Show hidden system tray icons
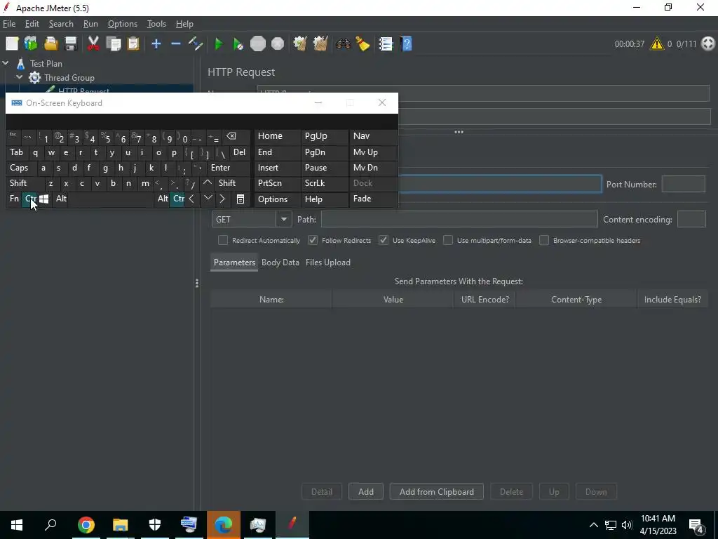718x539 pixels. point(593,525)
